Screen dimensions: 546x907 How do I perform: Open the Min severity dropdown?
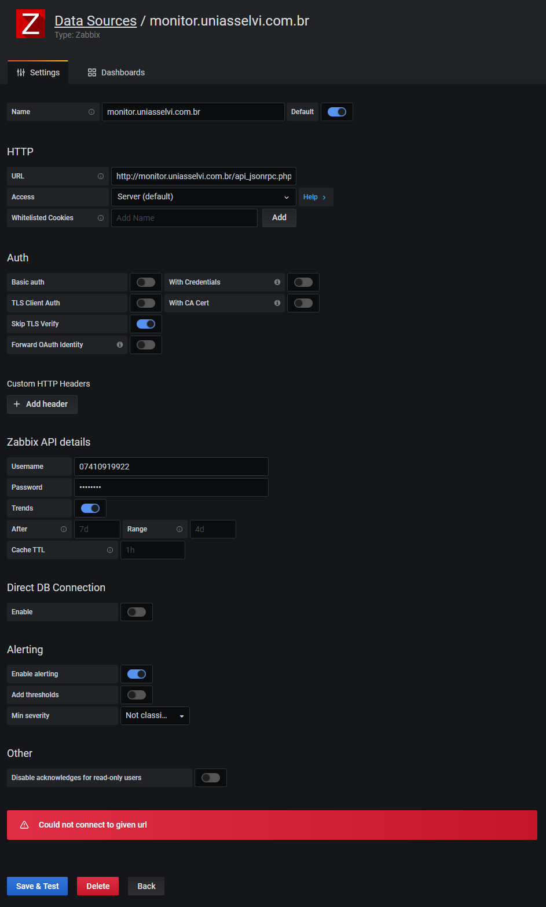[155, 716]
